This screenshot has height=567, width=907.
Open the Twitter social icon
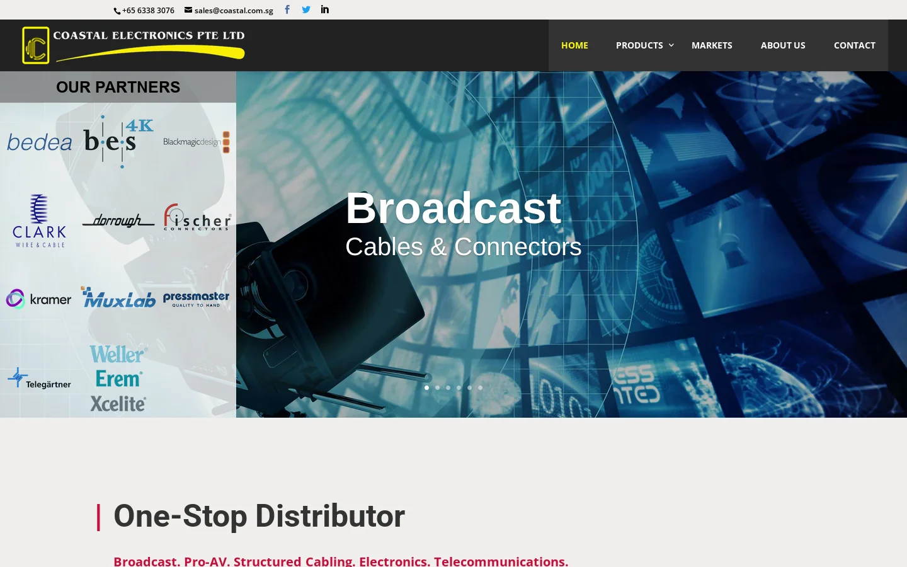[306, 9]
